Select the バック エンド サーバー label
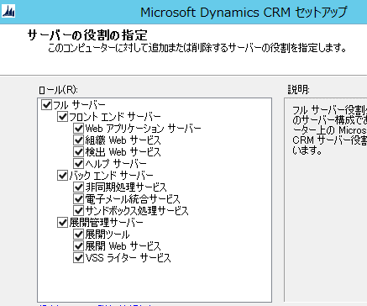This screenshot has height=306, width=367. 111,176
